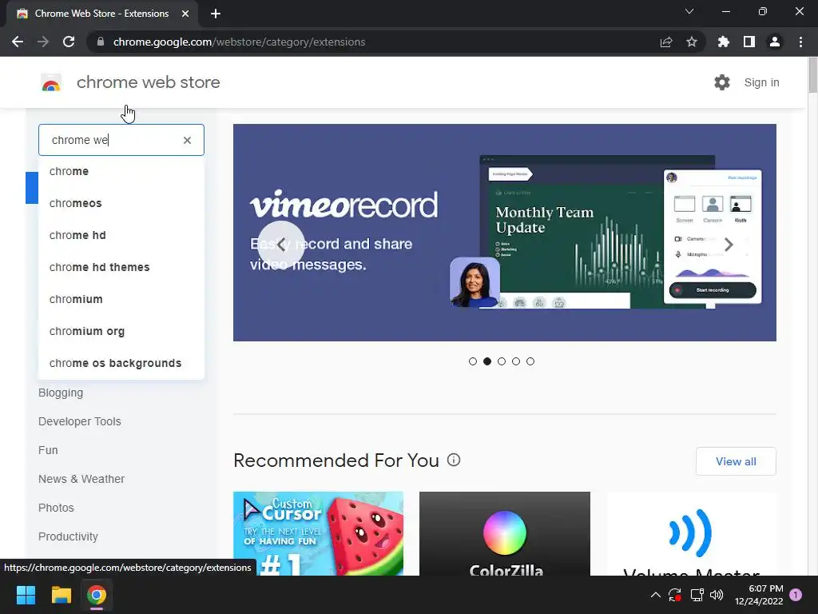Click Sign in link
This screenshot has width=818, height=614.
(761, 82)
